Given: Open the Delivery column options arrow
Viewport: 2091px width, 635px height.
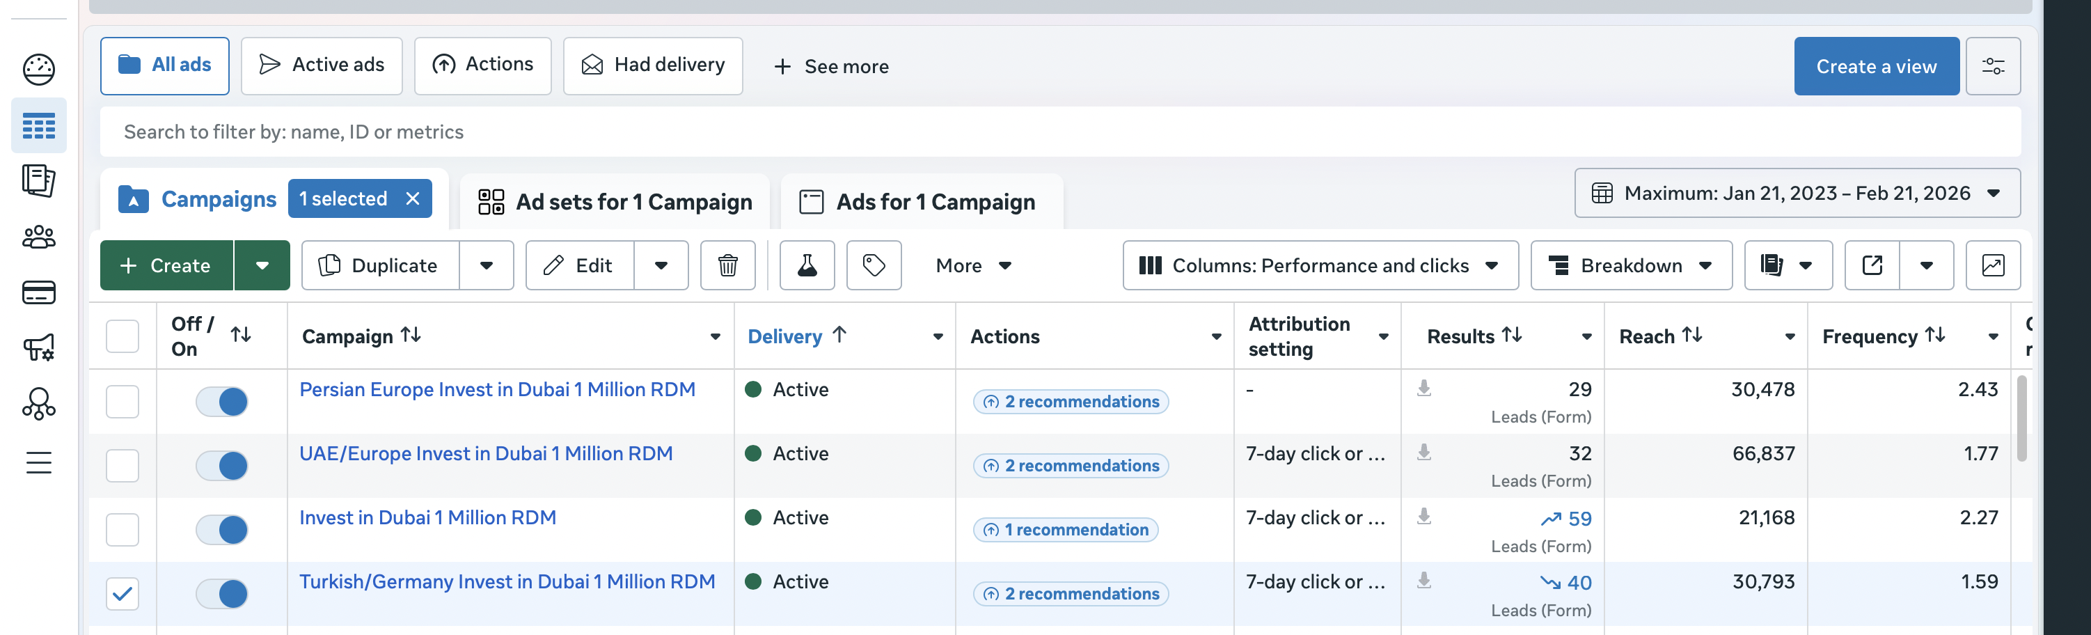Looking at the screenshot, I should [938, 336].
